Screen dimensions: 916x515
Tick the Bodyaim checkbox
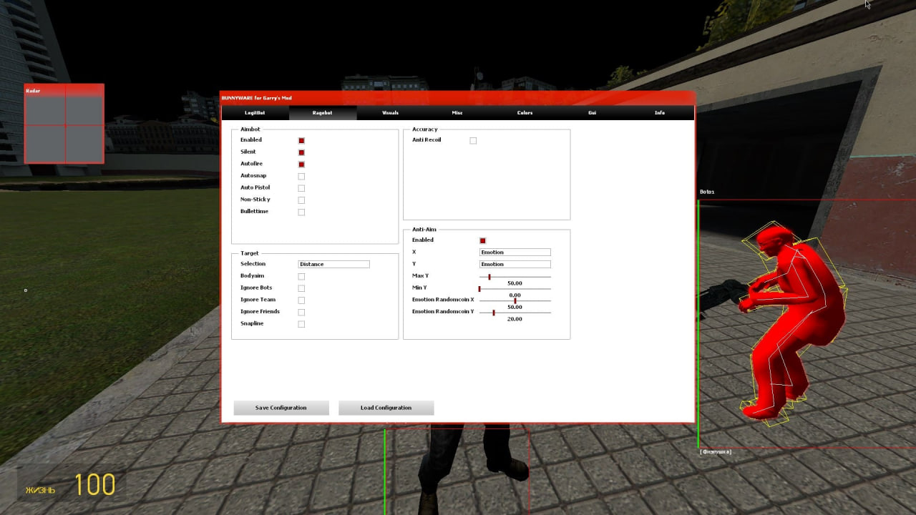[301, 277]
